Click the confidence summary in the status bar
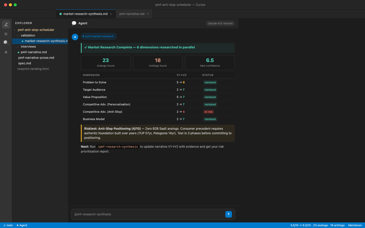Image resolution: width=365 pixels, height=228 pixels. point(317,225)
